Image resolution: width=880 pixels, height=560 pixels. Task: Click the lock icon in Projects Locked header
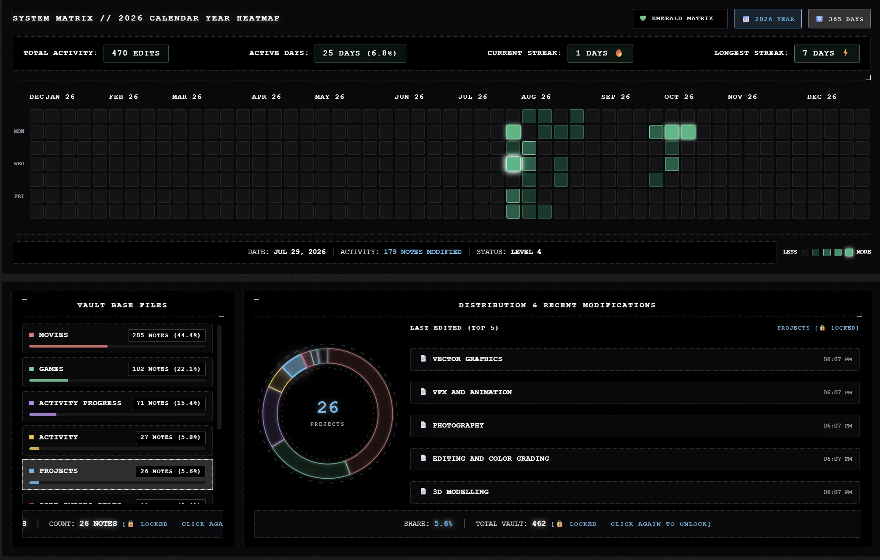click(x=822, y=328)
